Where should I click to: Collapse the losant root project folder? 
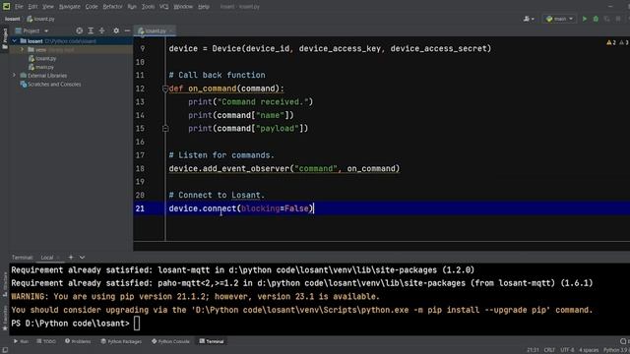[15, 41]
